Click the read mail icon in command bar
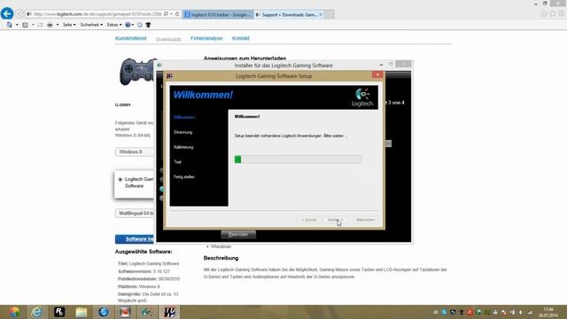Image resolution: width=567 pixels, height=319 pixels. coord(40,25)
